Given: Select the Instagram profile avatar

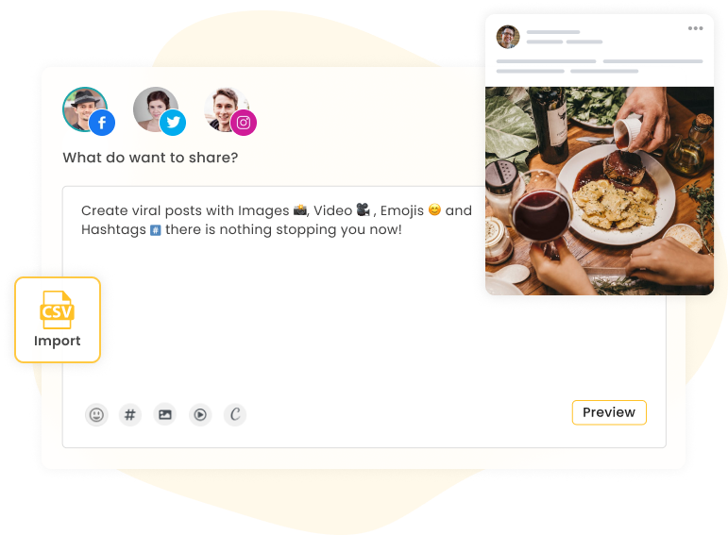Looking at the screenshot, I should pyautogui.click(x=227, y=109).
